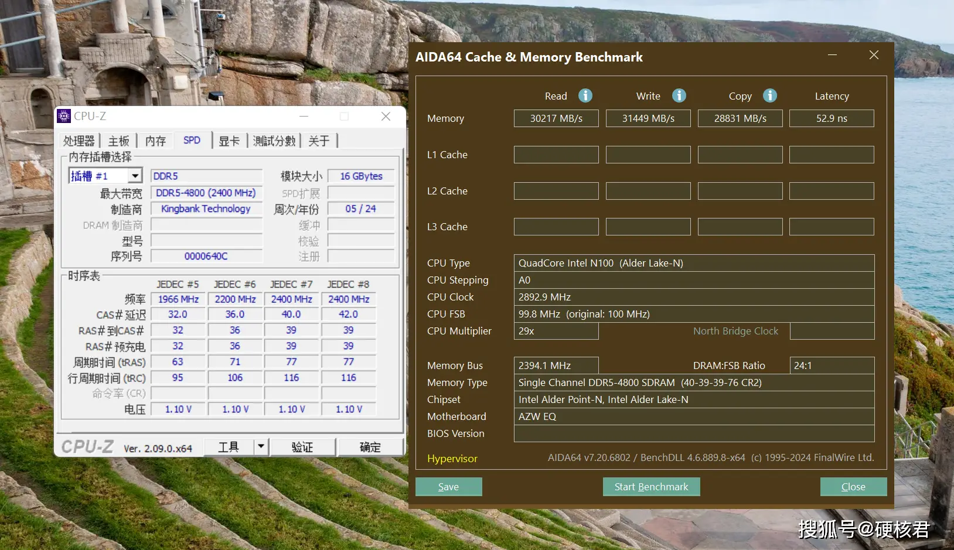Click the Hypervisor label in AIDA64

click(x=452, y=459)
